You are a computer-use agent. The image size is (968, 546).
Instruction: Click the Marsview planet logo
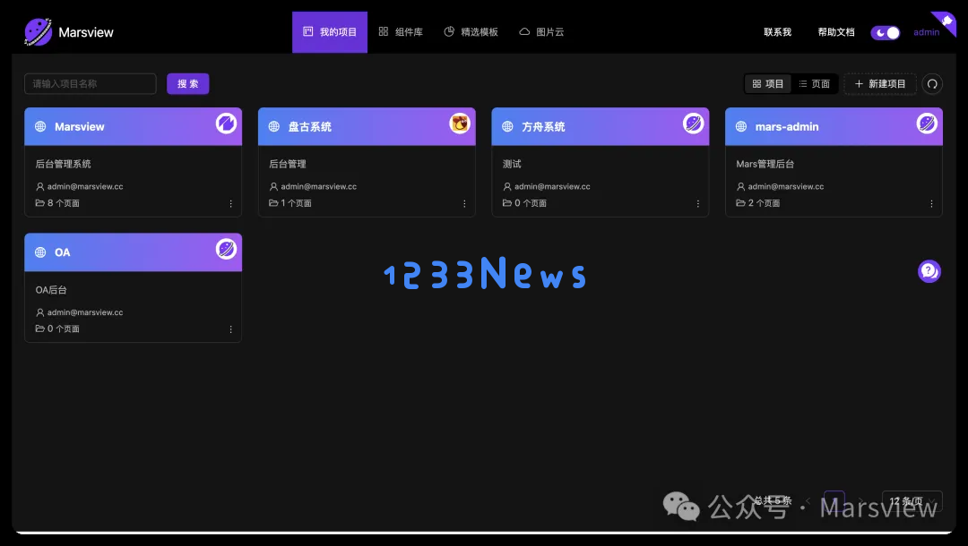38,32
